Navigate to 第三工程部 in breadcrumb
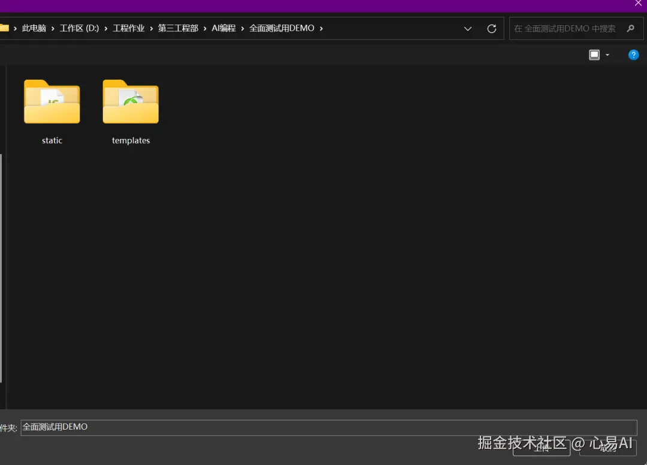This screenshot has height=465, width=647. click(x=178, y=28)
